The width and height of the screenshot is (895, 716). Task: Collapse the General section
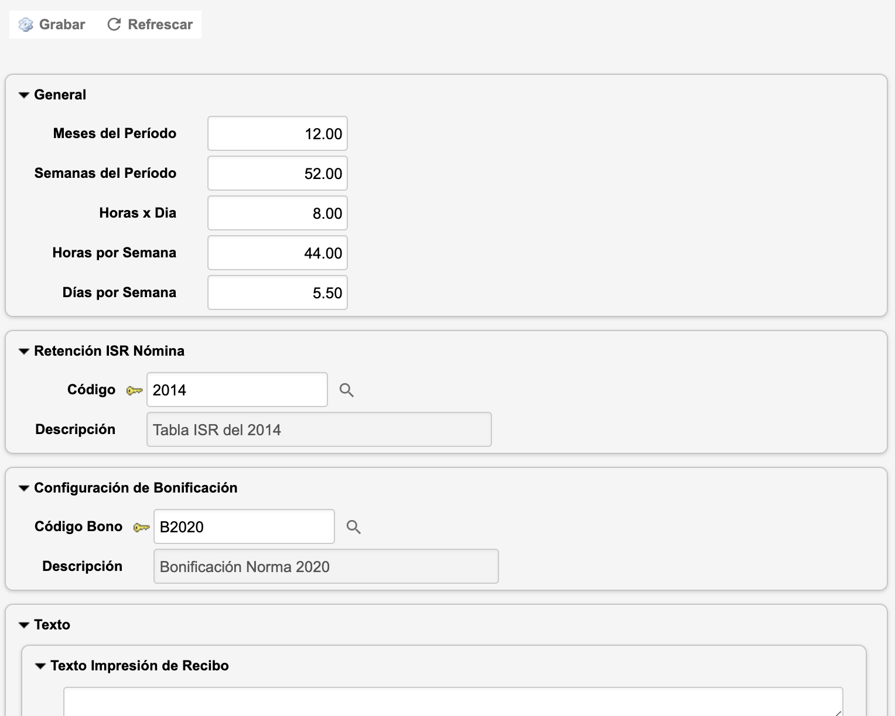click(x=24, y=95)
